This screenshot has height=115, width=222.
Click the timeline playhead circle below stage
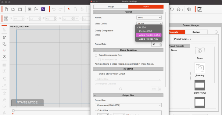pos(13,110)
